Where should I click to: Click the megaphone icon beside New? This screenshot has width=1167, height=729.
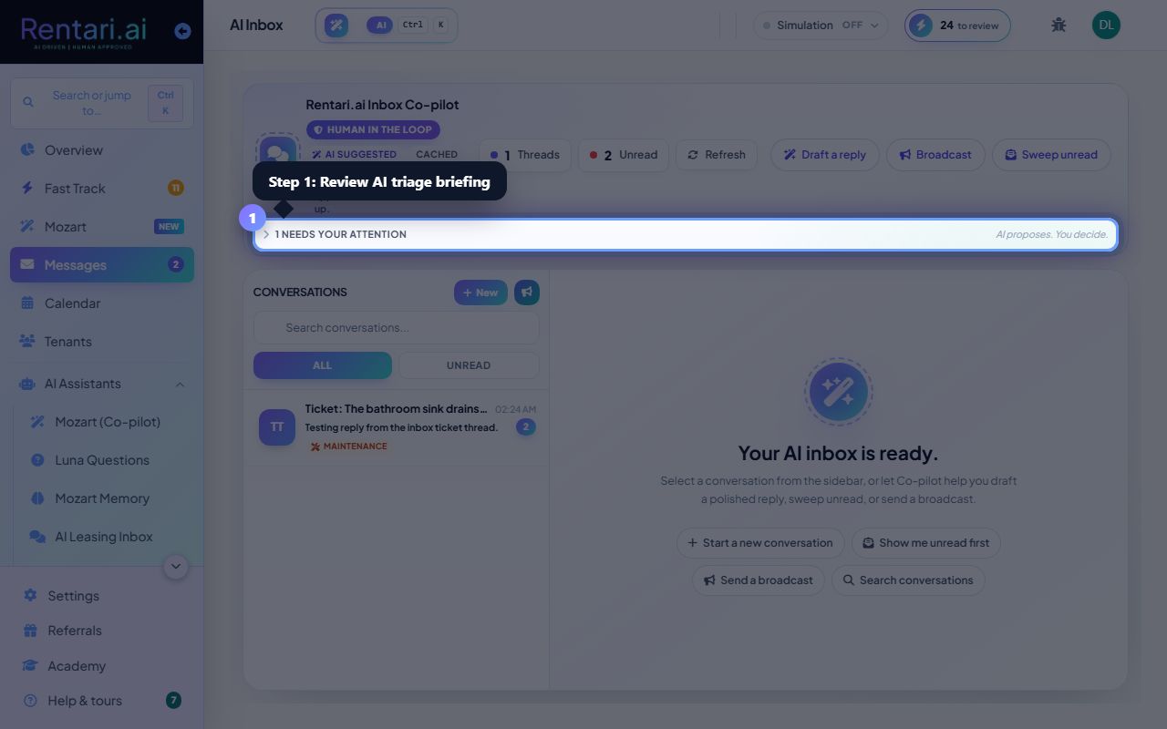coord(527,293)
